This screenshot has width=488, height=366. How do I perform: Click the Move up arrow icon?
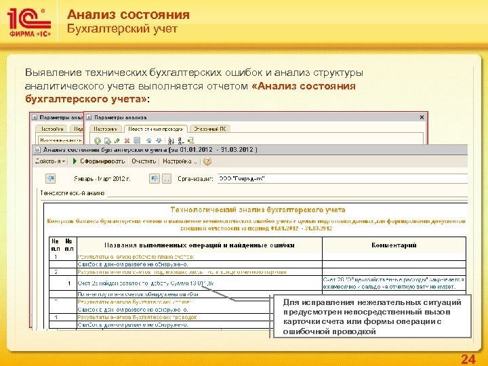[149, 141]
